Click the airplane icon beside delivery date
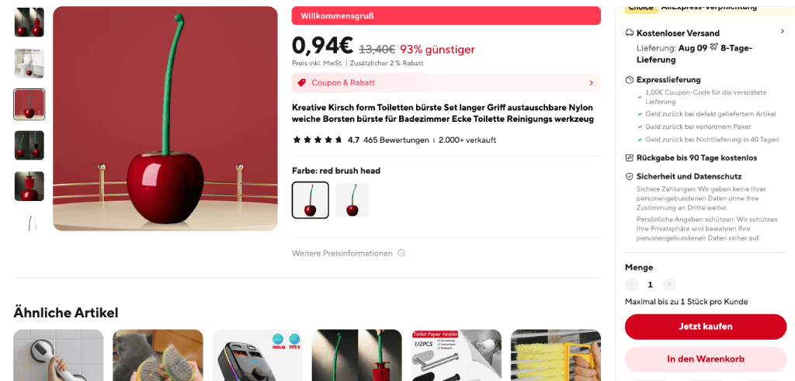 point(714,47)
